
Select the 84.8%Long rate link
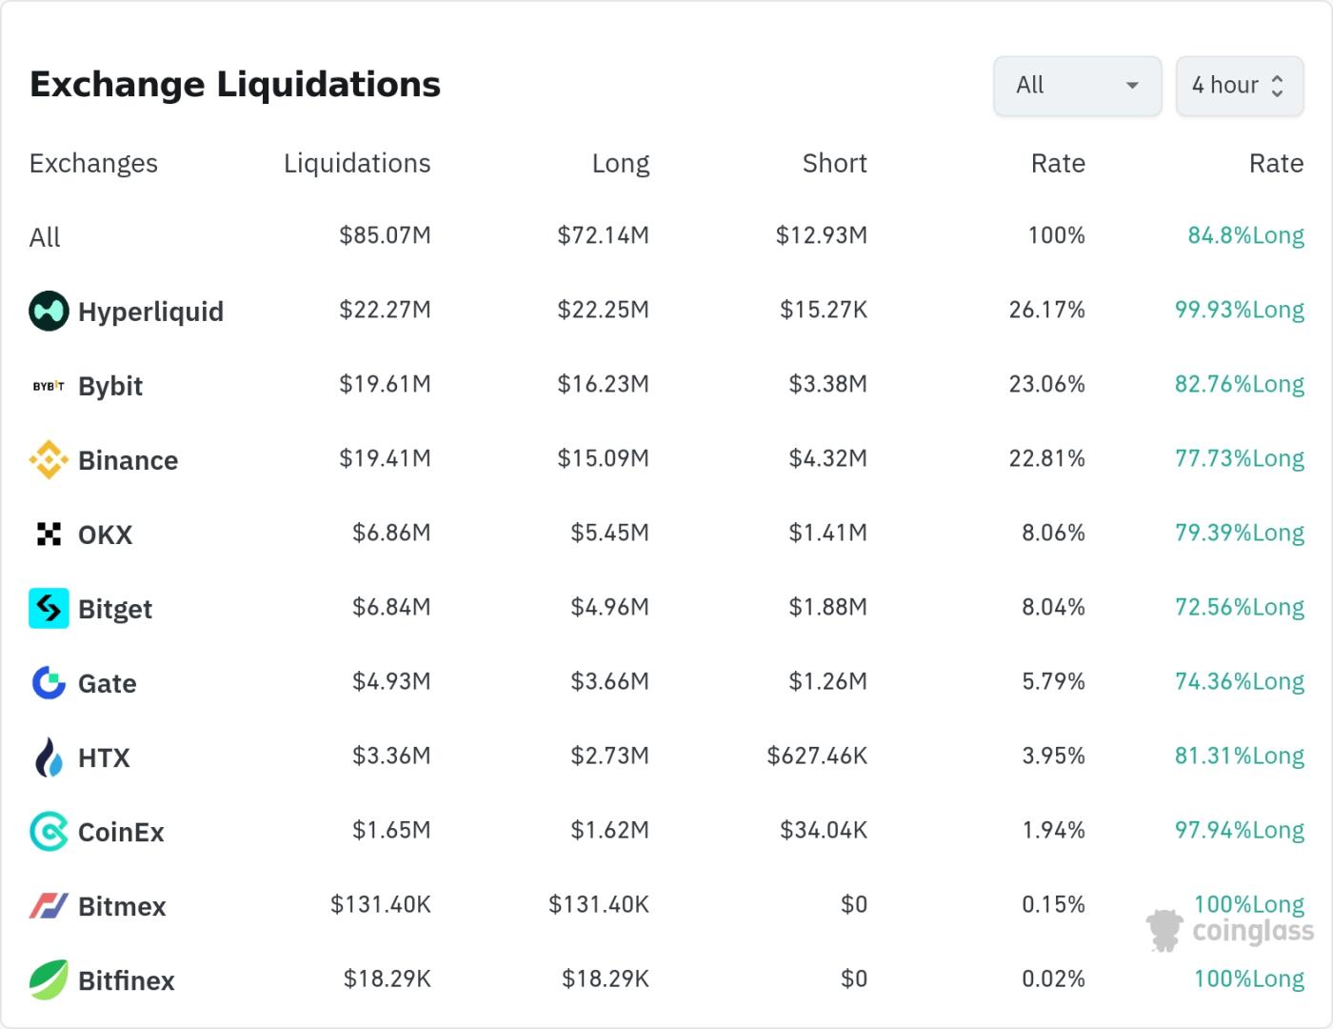coord(1245,234)
